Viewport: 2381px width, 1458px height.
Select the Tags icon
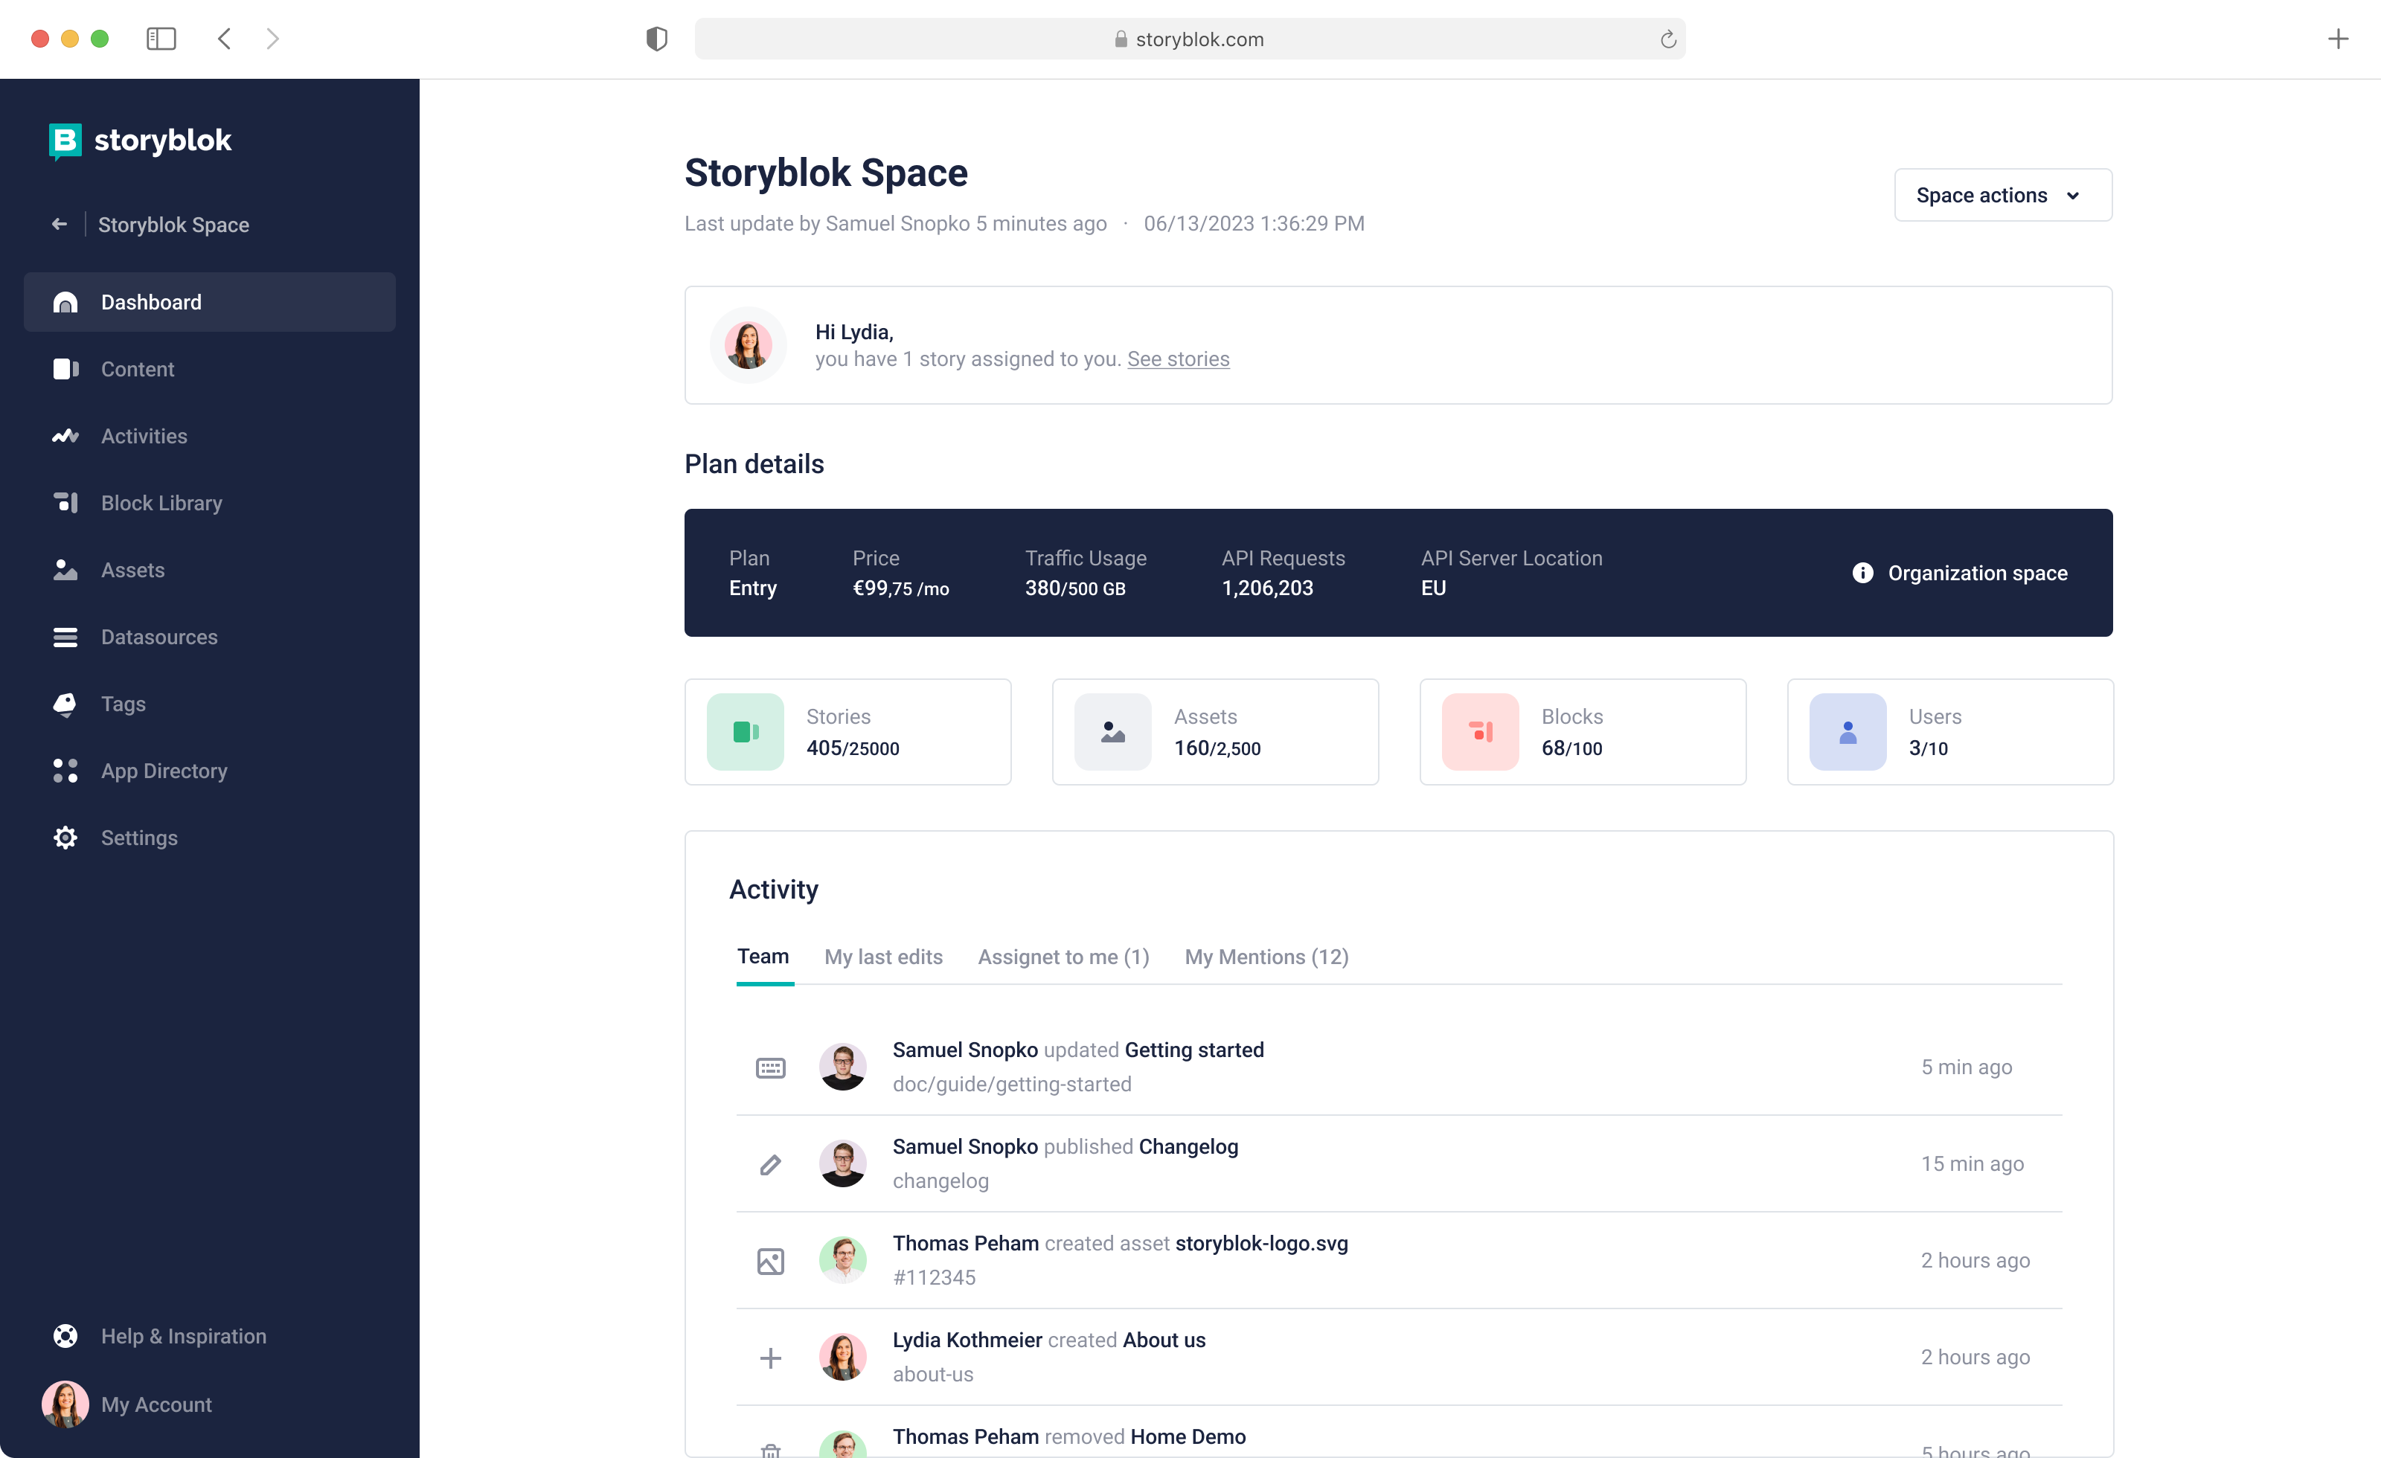[64, 704]
